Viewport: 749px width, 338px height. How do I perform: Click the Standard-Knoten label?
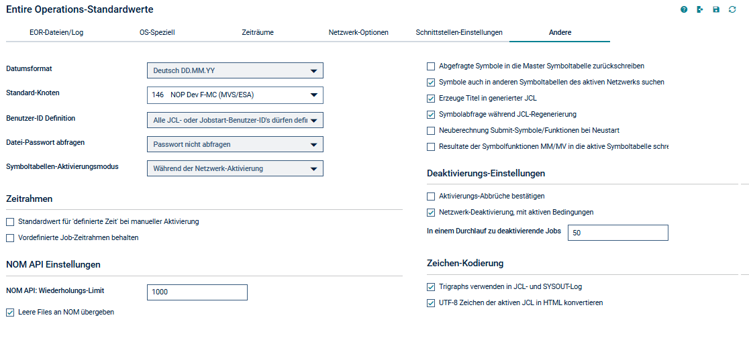coord(32,93)
